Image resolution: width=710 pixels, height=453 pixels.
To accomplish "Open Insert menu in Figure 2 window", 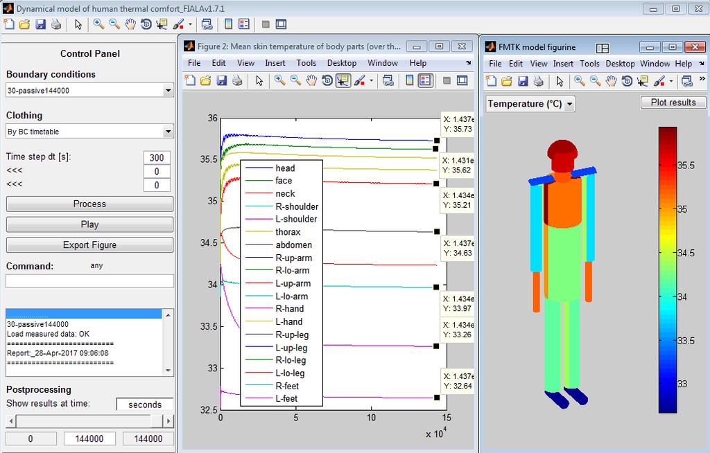I will [x=275, y=63].
